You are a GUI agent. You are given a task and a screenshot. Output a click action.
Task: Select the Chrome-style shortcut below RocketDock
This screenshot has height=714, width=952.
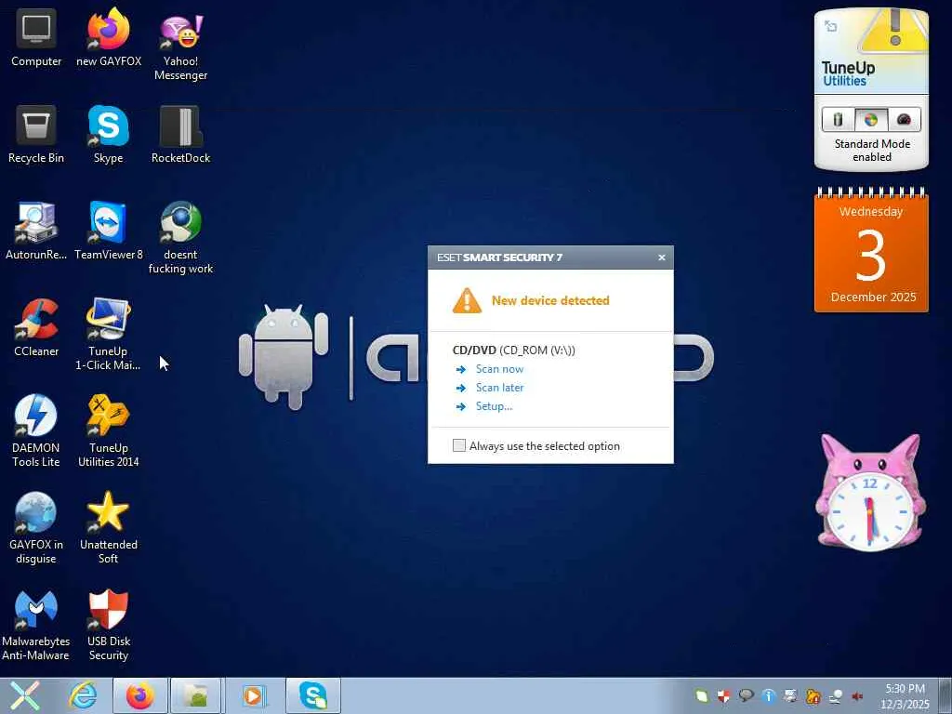180,238
